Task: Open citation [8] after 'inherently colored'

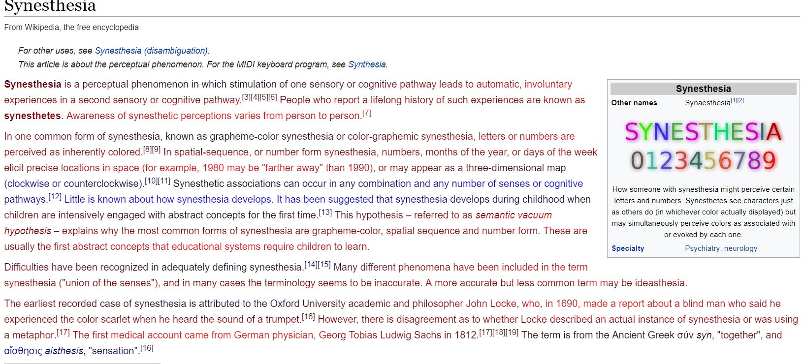Action: (x=147, y=149)
